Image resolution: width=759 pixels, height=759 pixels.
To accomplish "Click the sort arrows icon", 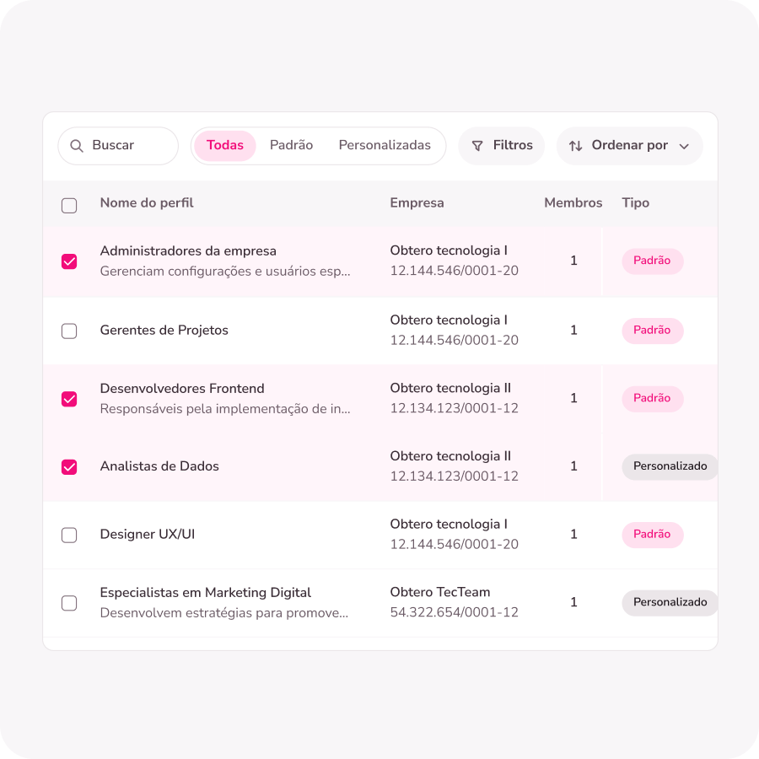I will [575, 146].
